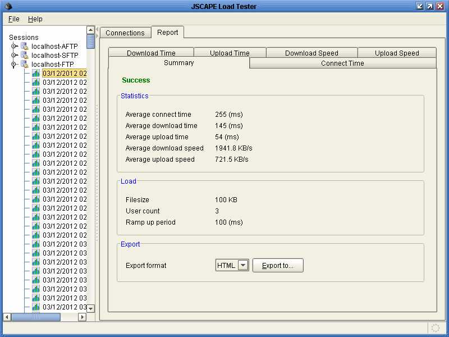This screenshot has height=337, width=449.
Task: Select the Summary tab
Action: pyautogui.click(x=178, y=63)
